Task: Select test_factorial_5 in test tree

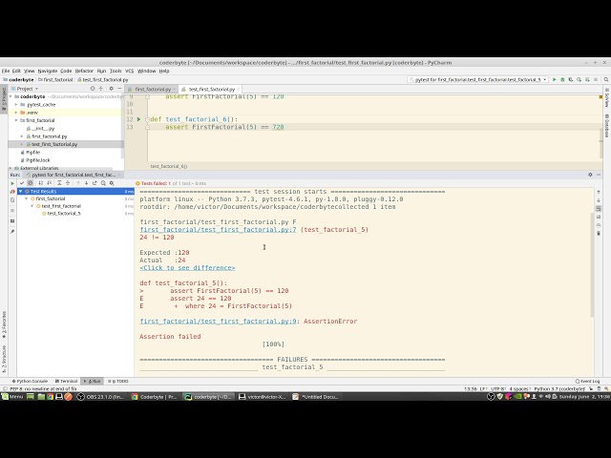Action: pos(64,214)
